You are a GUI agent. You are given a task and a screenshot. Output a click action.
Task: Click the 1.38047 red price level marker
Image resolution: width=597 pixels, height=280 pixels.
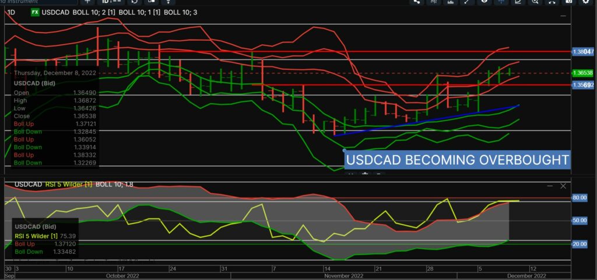point(583,52)
